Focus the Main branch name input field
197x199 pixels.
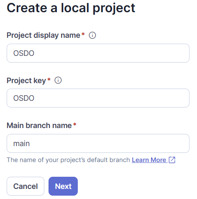tap(98, 143)
